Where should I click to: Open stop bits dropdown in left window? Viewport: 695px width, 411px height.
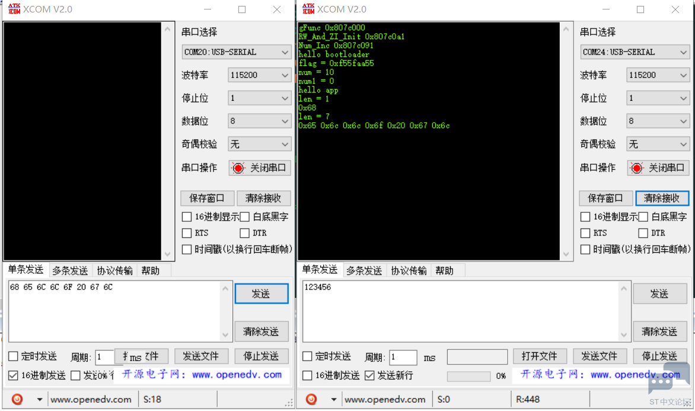(259, 98)
